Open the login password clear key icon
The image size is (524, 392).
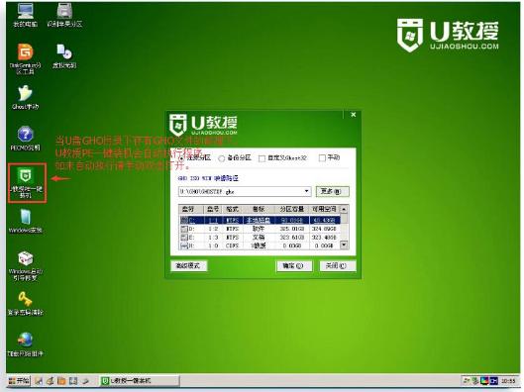26,304
